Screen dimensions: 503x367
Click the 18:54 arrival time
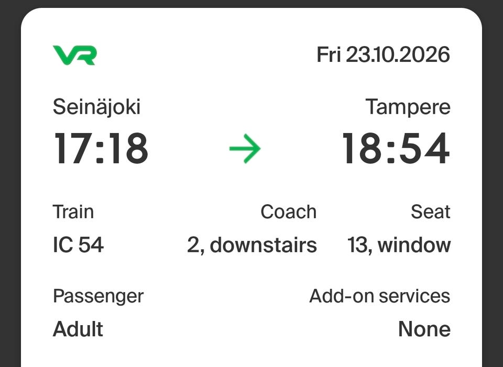pos(396,149)
